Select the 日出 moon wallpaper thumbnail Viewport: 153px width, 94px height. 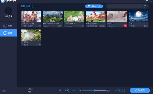(x=138, y=16)
